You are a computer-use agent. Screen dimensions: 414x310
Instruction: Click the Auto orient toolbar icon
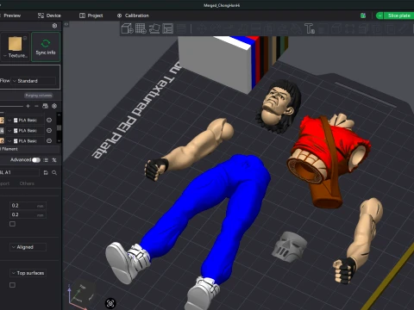154,28
